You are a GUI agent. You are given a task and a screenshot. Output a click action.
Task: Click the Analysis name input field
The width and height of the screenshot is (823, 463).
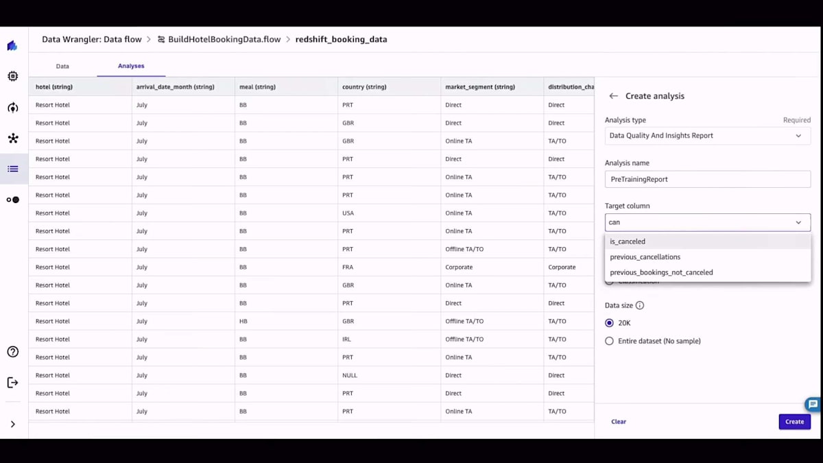tap(708, 179)
